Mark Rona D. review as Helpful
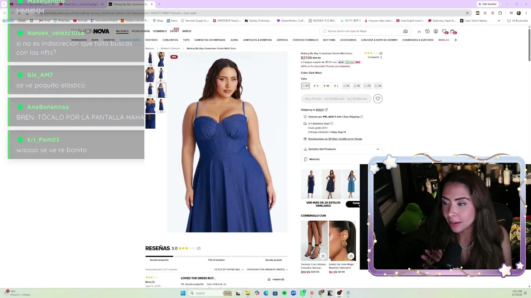Viewport: 531px width, 298px height. 276,279
